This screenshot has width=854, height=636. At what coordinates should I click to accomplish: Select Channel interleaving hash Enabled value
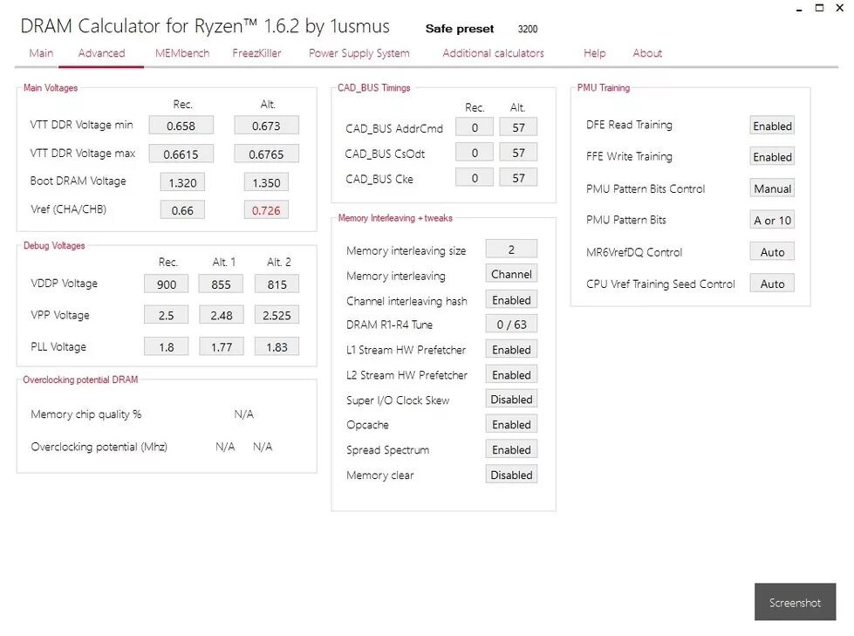511,300
